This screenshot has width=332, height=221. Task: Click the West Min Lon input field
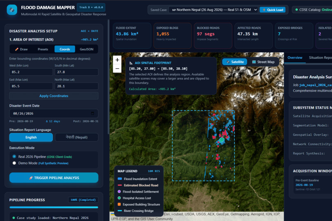tap(31, 72)
